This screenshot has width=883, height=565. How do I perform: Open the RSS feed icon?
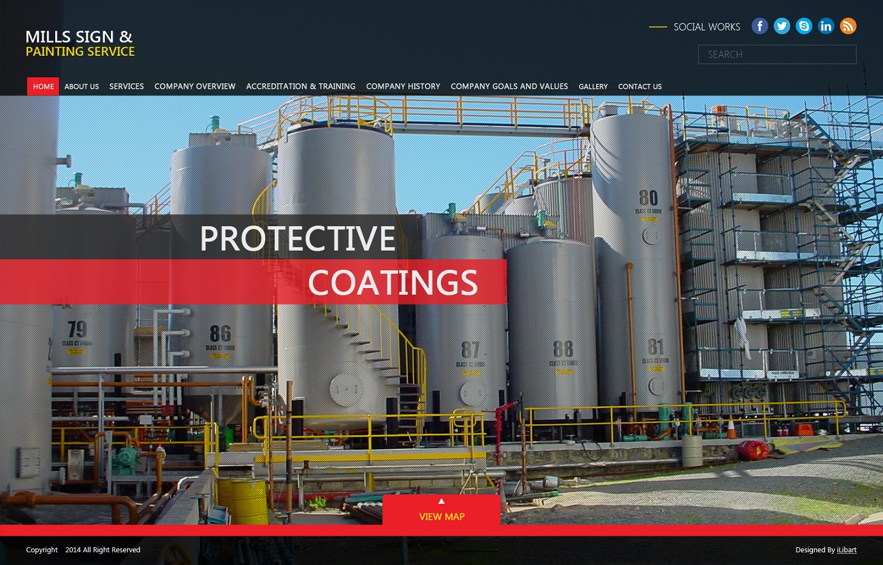848,26
